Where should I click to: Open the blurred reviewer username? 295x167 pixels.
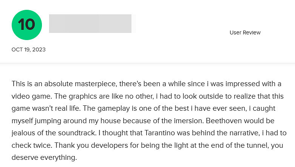[x=90, y=23]
